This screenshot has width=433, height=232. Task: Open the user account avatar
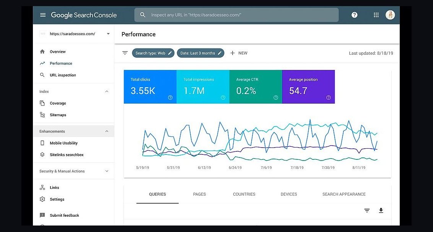[x=390, y=15]
